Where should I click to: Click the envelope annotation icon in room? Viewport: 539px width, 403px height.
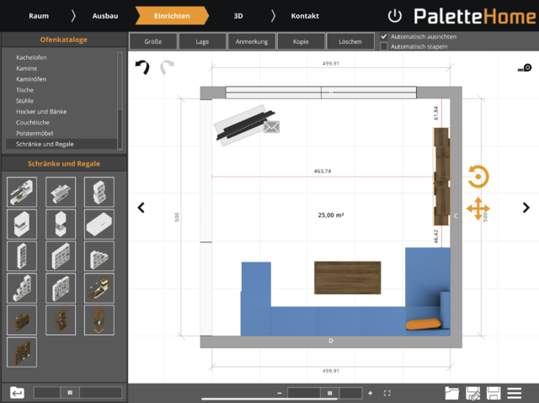point(271,127)
